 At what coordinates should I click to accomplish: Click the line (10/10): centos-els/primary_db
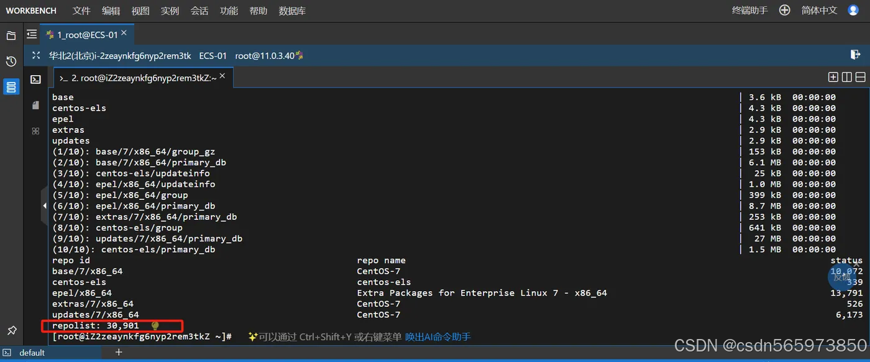point(134,250)
